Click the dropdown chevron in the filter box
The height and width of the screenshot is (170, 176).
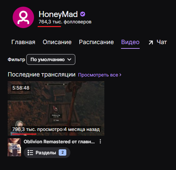69,59
